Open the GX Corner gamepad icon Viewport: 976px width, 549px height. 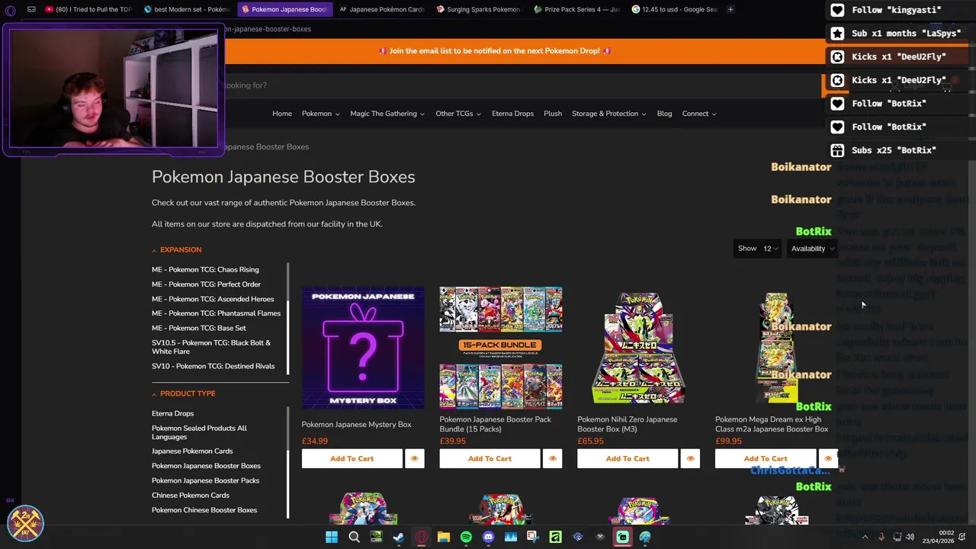pos(31,10)
